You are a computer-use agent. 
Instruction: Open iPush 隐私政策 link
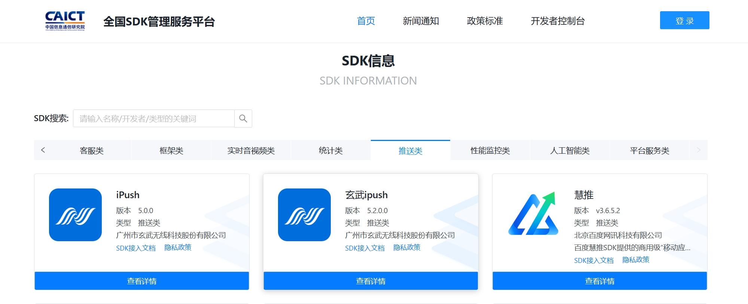point(178,248)
